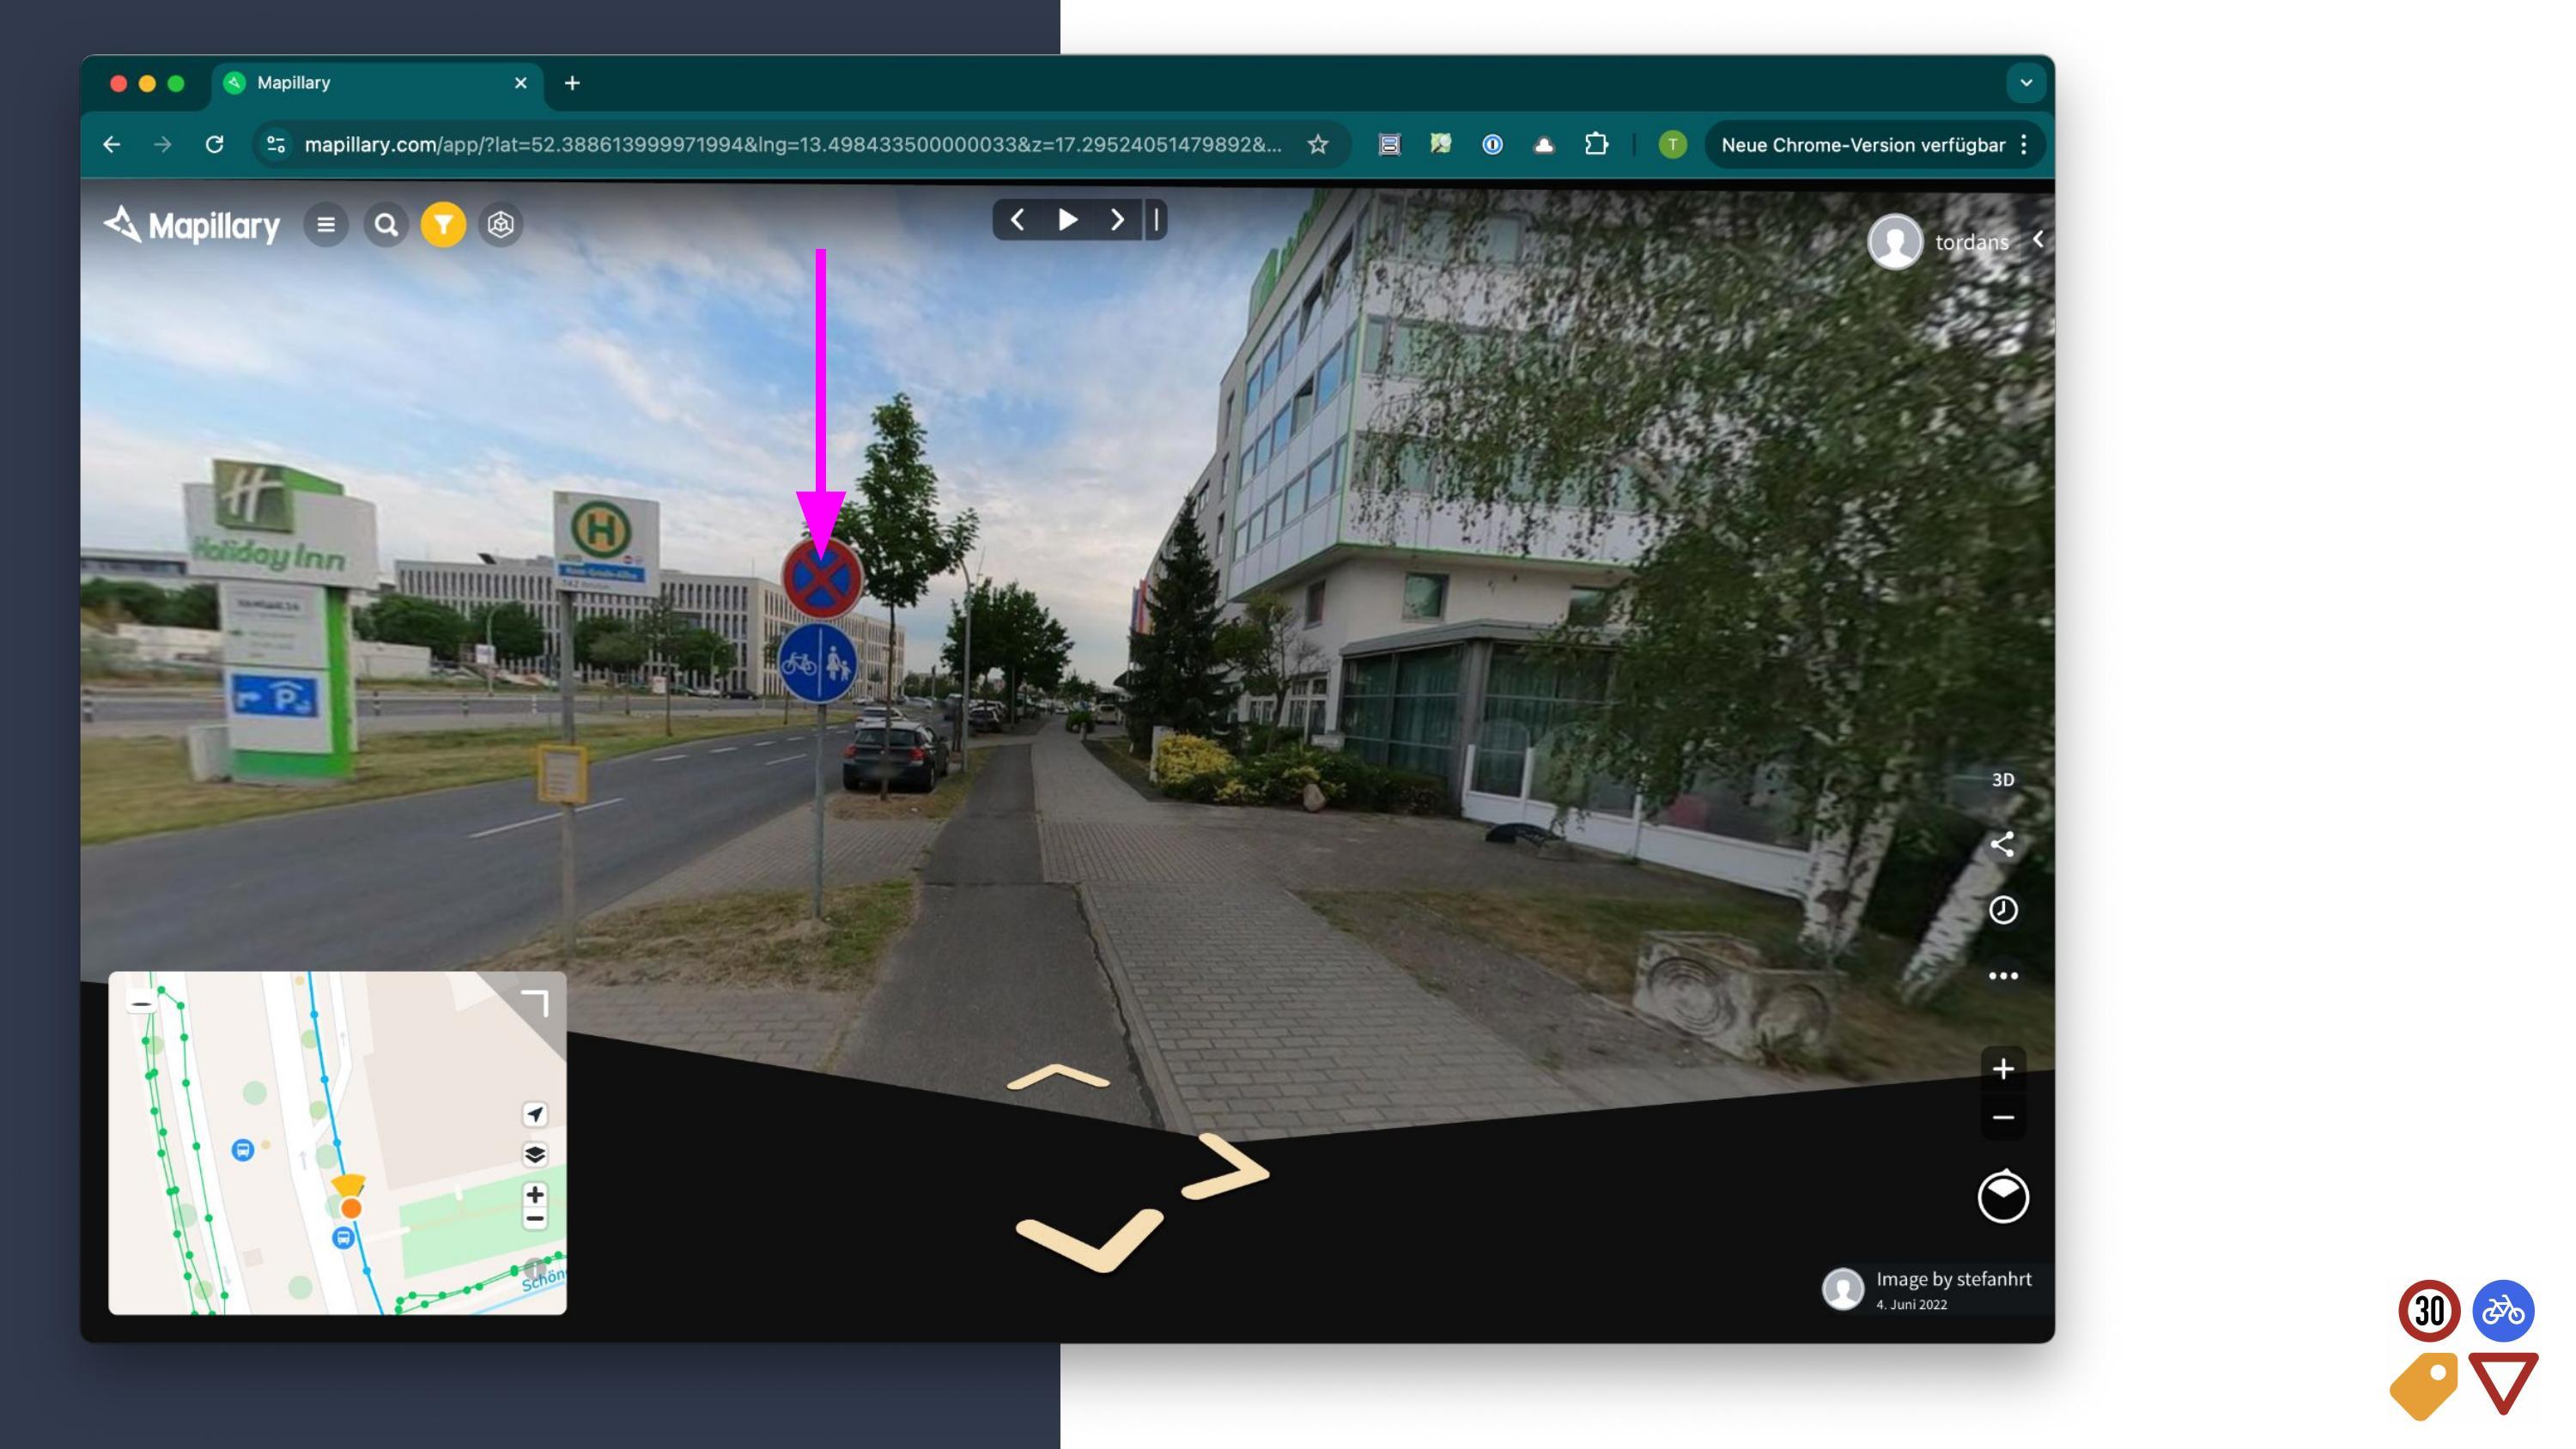Reset the viewer compass bearing
The height and width of the screenshot is (1449, 2576).
click(2002, 1197)
